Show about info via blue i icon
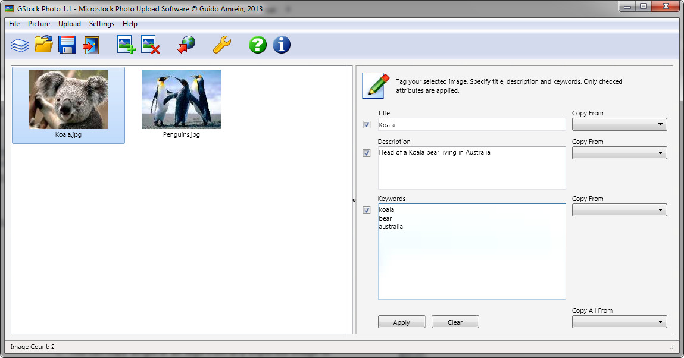 [282, 45]
